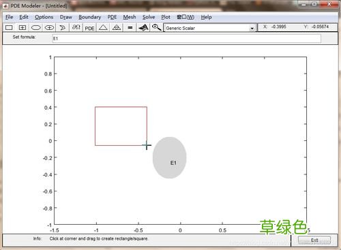Open the Generic Scalar application dropdown
The height and width of the screenshot is (250, 341).
[x=209, y=28]
